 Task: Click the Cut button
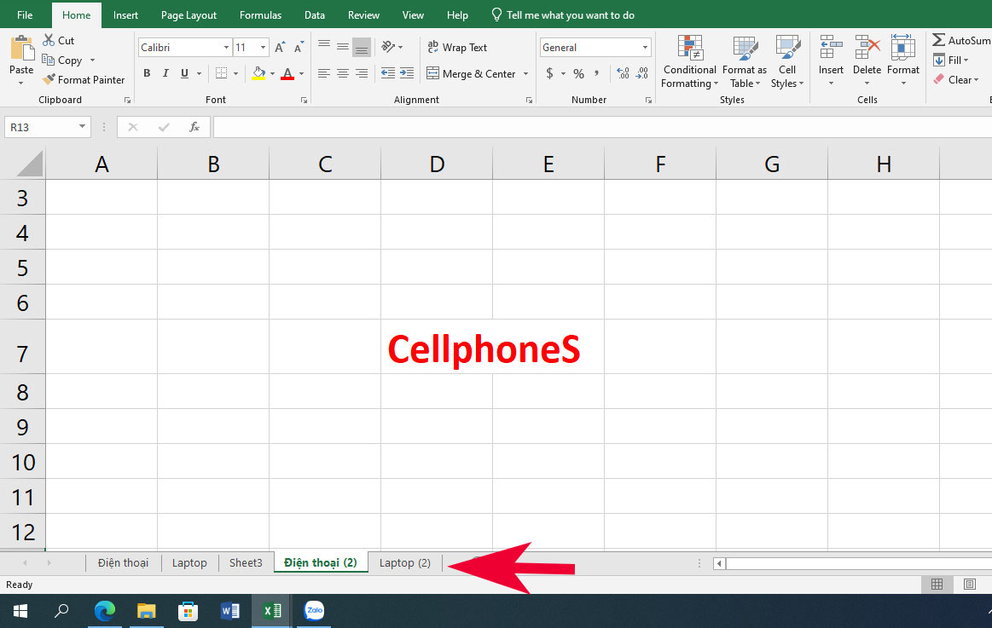coord(57,41)
